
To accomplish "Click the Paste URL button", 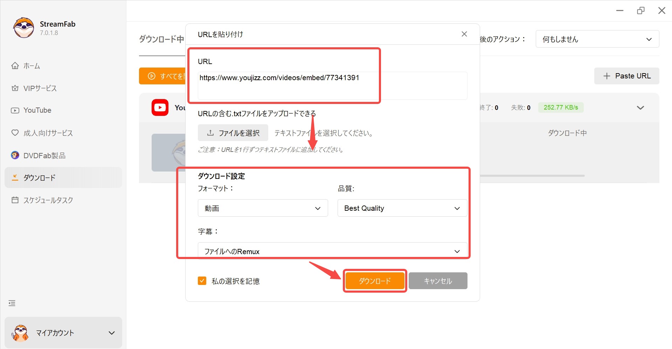I will pyautogui.click(x=626, y=76).
